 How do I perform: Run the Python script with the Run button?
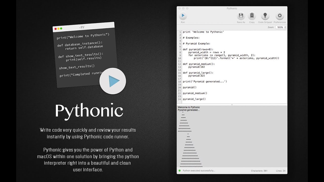pos(183,16)
